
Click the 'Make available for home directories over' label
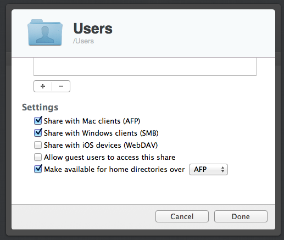click(114, 169)
